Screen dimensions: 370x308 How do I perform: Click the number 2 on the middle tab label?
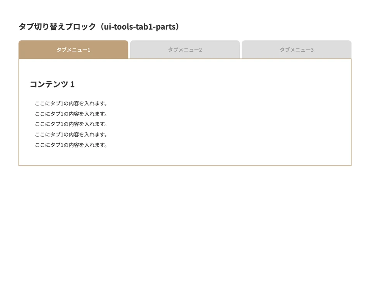coord(200,50)
